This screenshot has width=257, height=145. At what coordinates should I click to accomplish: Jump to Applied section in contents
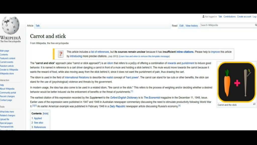38,118
